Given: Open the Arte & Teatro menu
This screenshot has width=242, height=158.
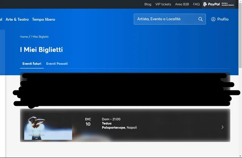Looking at the screenshot, I should coord(17,19).
